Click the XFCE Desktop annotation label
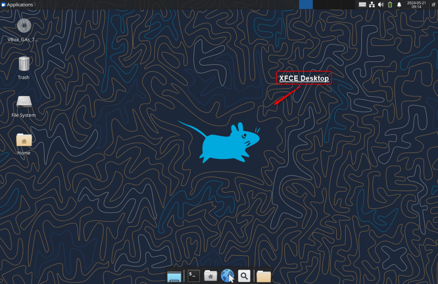The height and width of the screenshot is (284, 438). 304,77
